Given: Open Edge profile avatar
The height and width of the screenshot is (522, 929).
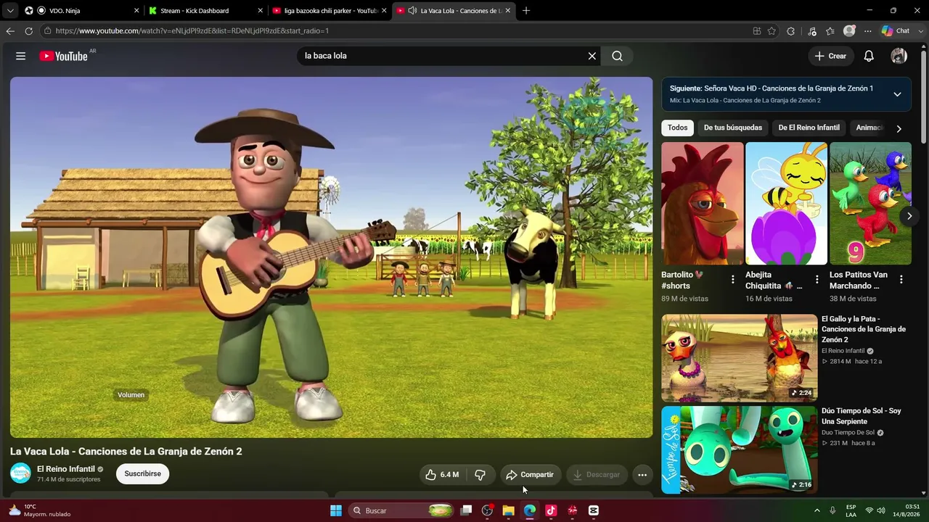Looking at the screenshot, I should [x=849, y=31].
